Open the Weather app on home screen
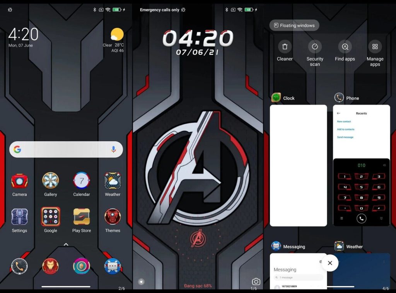The height and width of the screenshot is (293, 396). click(113, 181)
